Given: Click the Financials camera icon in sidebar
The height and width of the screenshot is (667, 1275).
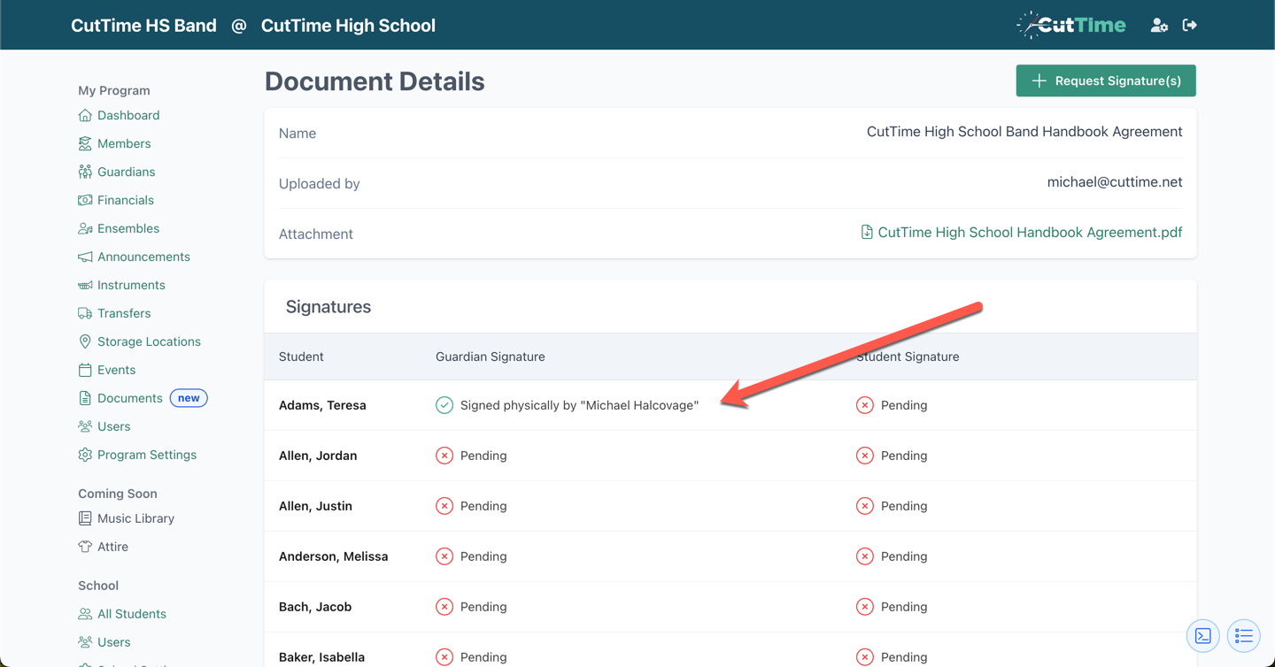Looking at the screenshot, I should tap(84, 200).
